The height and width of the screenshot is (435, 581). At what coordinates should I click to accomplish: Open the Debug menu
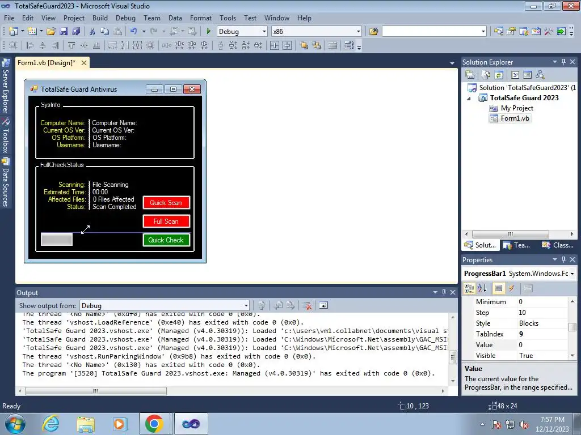click(125, 18)
